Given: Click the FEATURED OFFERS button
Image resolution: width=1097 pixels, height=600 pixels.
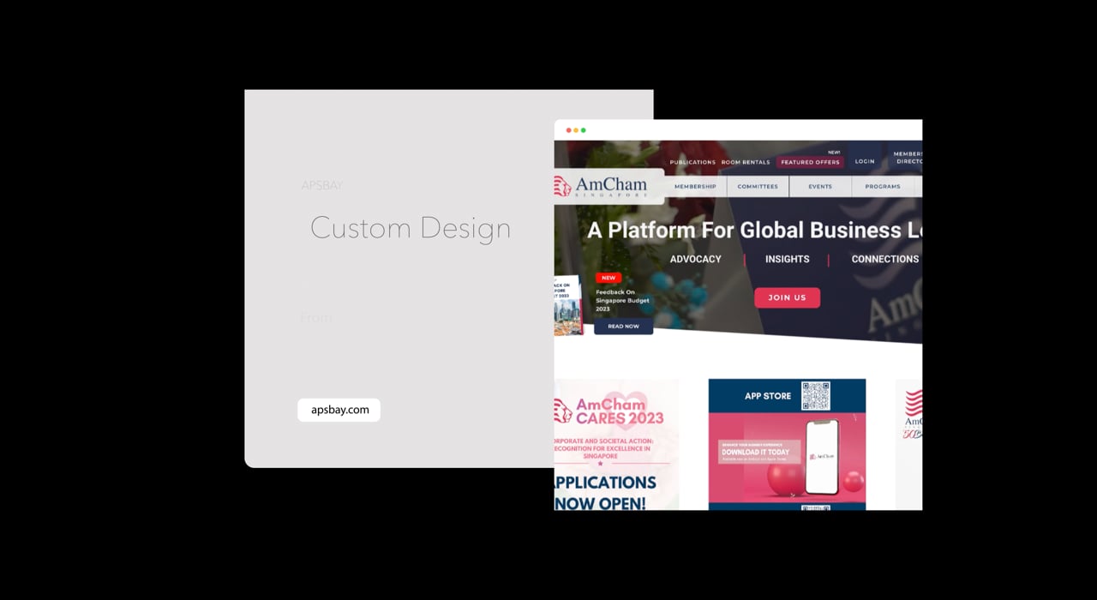Looking at the screenshot, I should pyautogui.click(x=810, y=162).
